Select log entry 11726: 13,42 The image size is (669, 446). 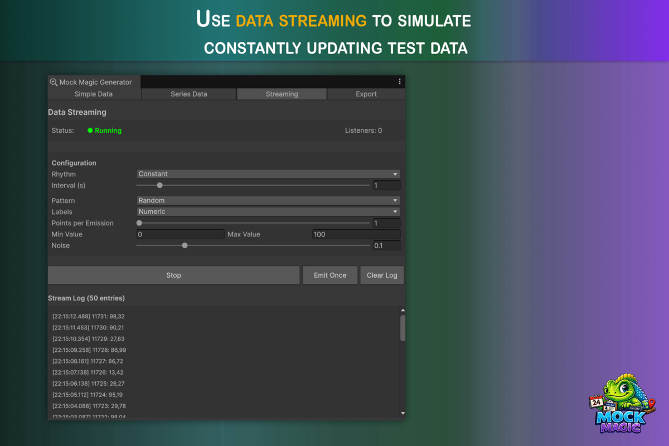click(88, 372)
